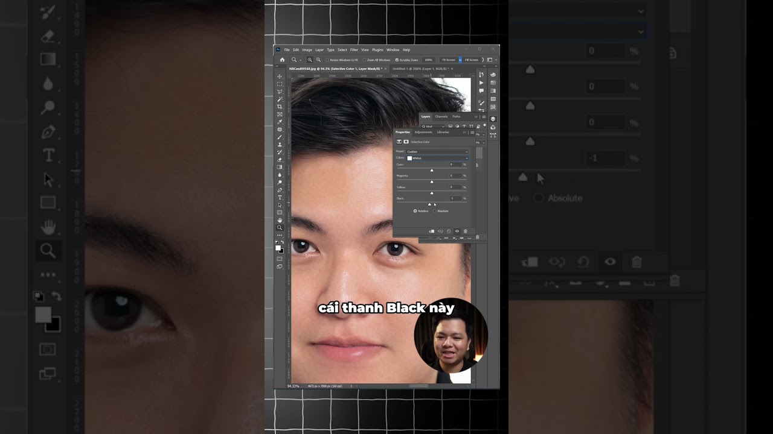Screen dimensions: 773x434
Task: Open the Filter menu
Action: 354,50
